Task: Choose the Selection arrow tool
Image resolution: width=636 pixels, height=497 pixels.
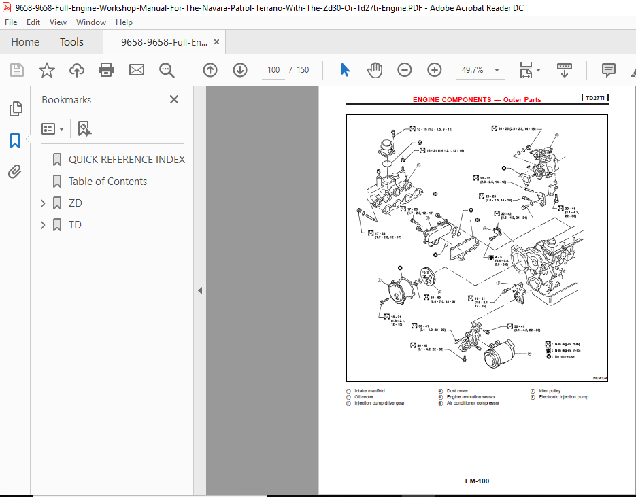Action: (345, 70)
